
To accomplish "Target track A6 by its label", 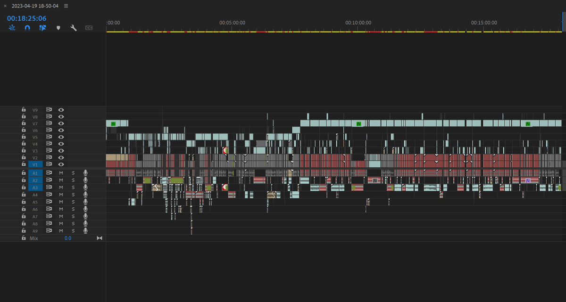I will tap(35, 209).
